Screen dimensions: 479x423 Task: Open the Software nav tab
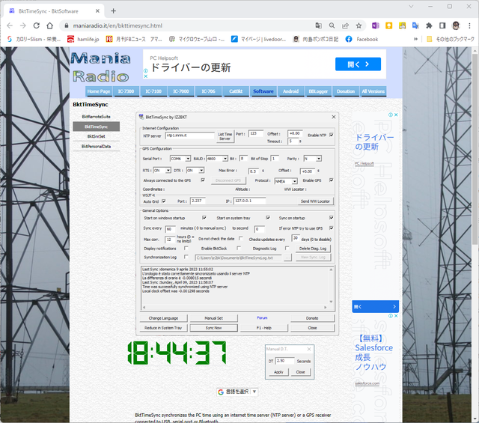point(263,91)
